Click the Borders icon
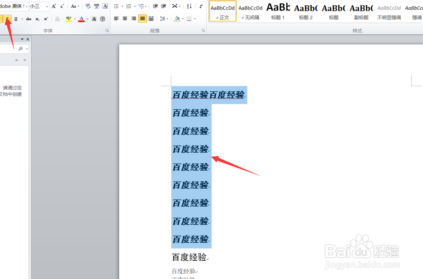 (x=189, y=19)
